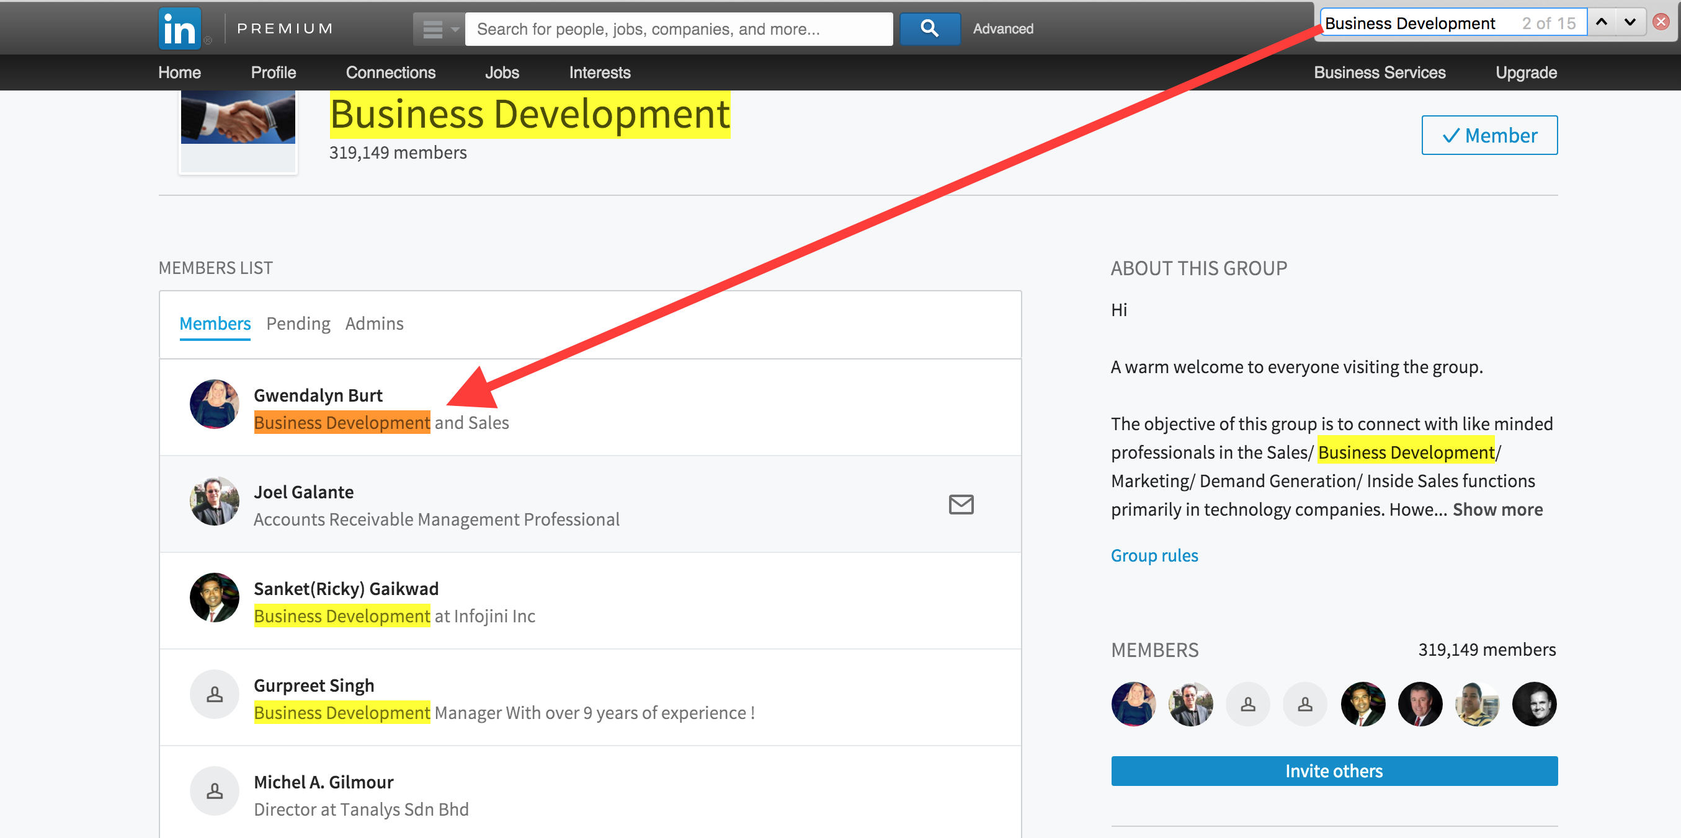Click 'Accounts Receivable Management Professional' headline
The width and height of the screenshot is (1681, 838).
click(437, 519)
